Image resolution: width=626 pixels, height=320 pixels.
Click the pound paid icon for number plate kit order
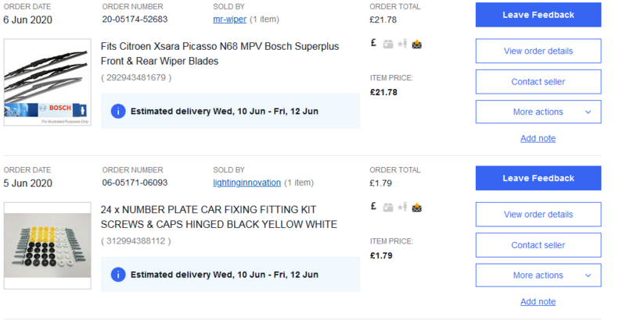374,207
